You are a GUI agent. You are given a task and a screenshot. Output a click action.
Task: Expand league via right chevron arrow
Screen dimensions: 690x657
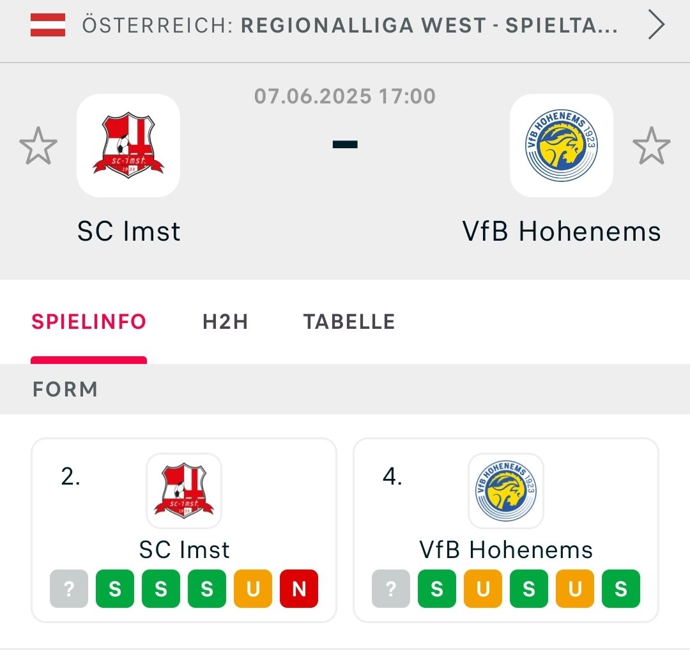[x=656, y=25]
